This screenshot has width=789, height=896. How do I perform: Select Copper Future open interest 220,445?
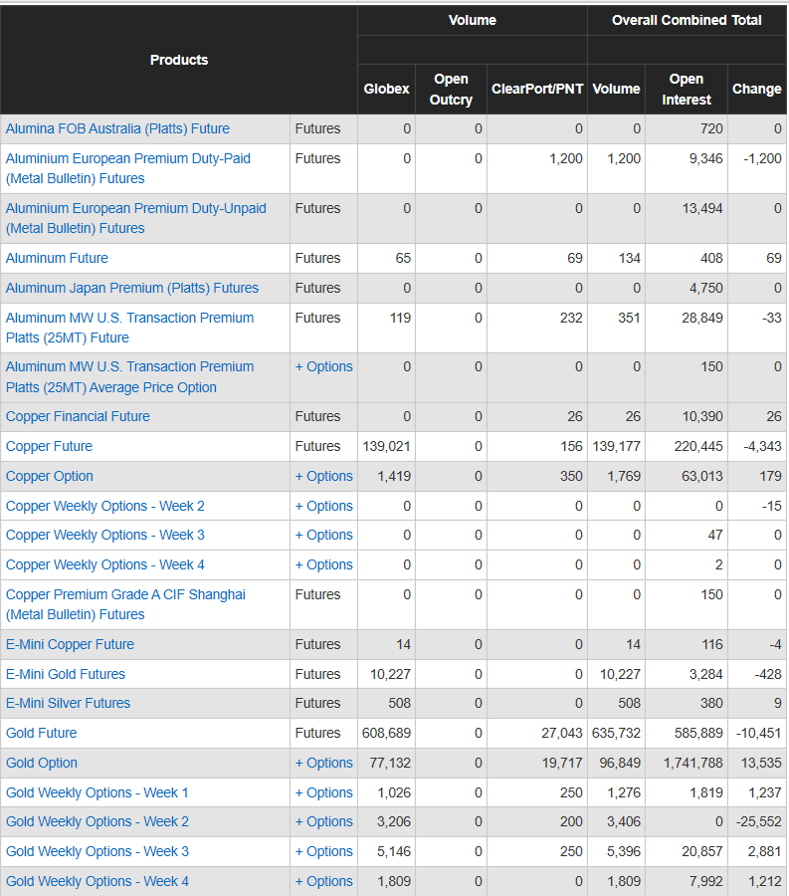point(698,446)
